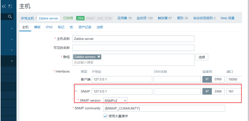The width and height of the screenshot is (249, 121).
Task: Click the 选择 group button
Action: [x=202, y=57]
